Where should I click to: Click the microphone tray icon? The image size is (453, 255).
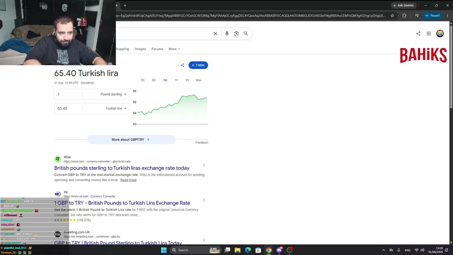coord(398,250)
